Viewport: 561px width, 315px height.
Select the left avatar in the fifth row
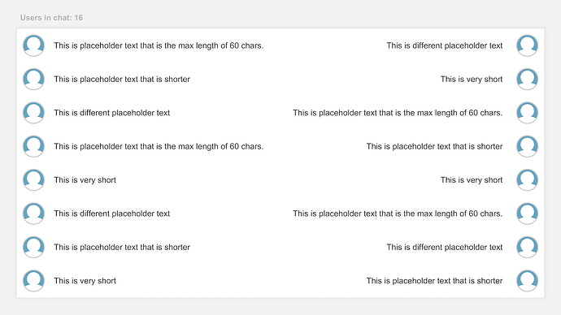pos(33,179)
